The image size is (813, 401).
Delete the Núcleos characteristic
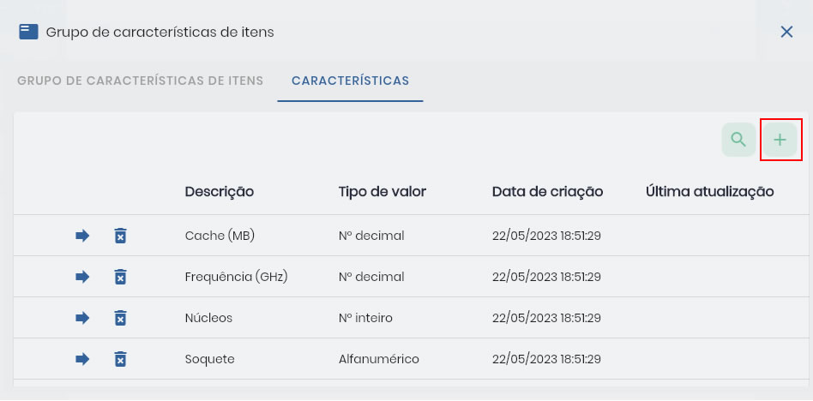tap(120, 318)
